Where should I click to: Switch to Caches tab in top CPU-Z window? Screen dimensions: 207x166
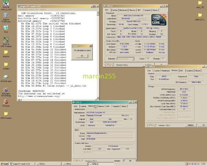pos(115,10)
